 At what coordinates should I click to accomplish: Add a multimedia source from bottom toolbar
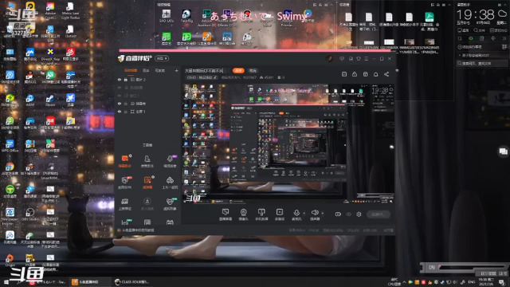coord(280,214)
